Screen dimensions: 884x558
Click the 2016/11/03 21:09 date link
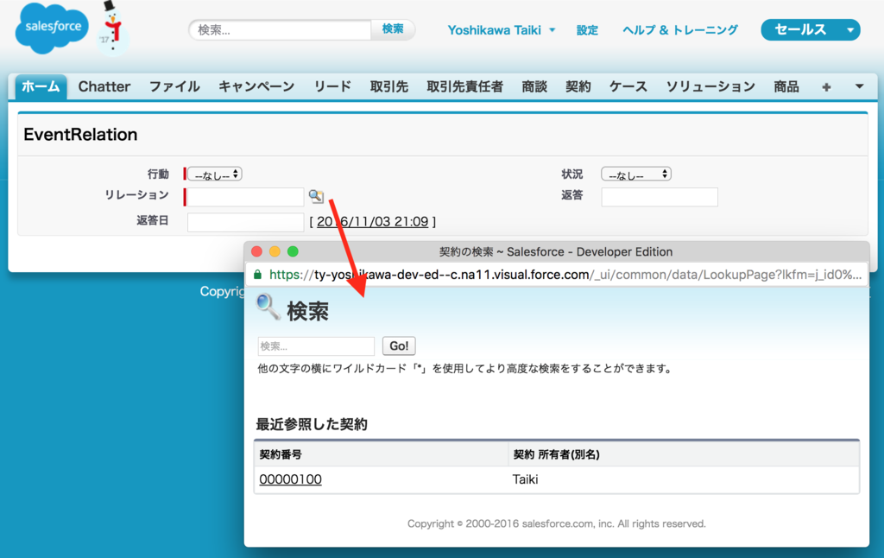tap(373, 222)
